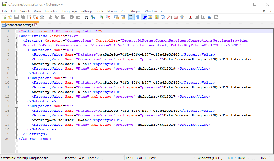The height and width of the screenshot is (161, 274).
Task: Click Run a Macro Multiple Times icon
Action: pyautogui.click(x=209, y=17)
